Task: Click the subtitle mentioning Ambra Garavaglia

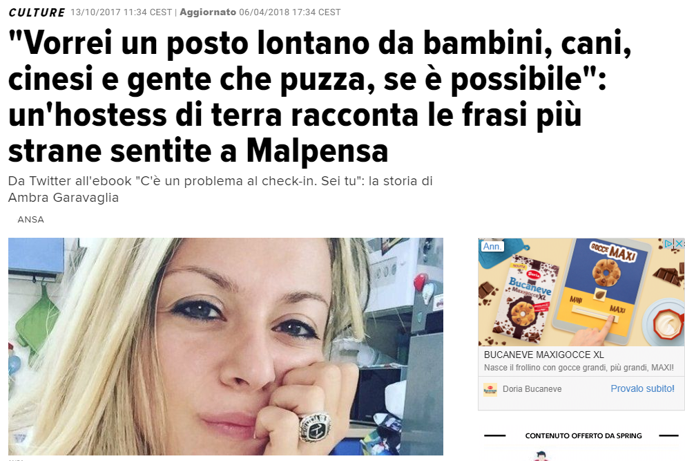Action: (x=220, y=189)
